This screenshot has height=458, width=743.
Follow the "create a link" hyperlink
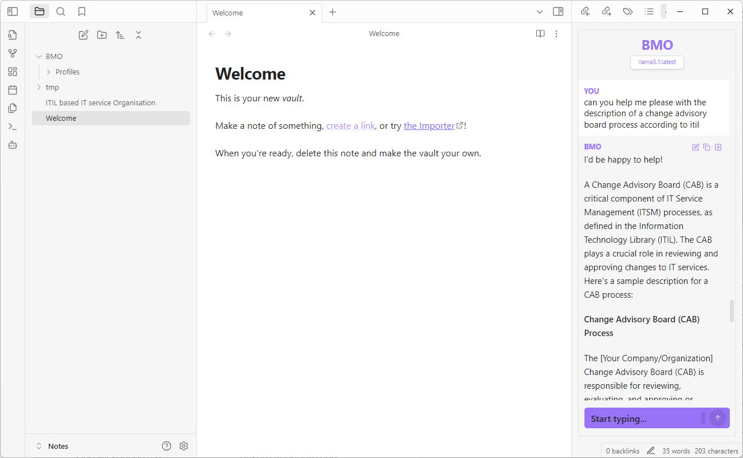(x=350, y=126)
